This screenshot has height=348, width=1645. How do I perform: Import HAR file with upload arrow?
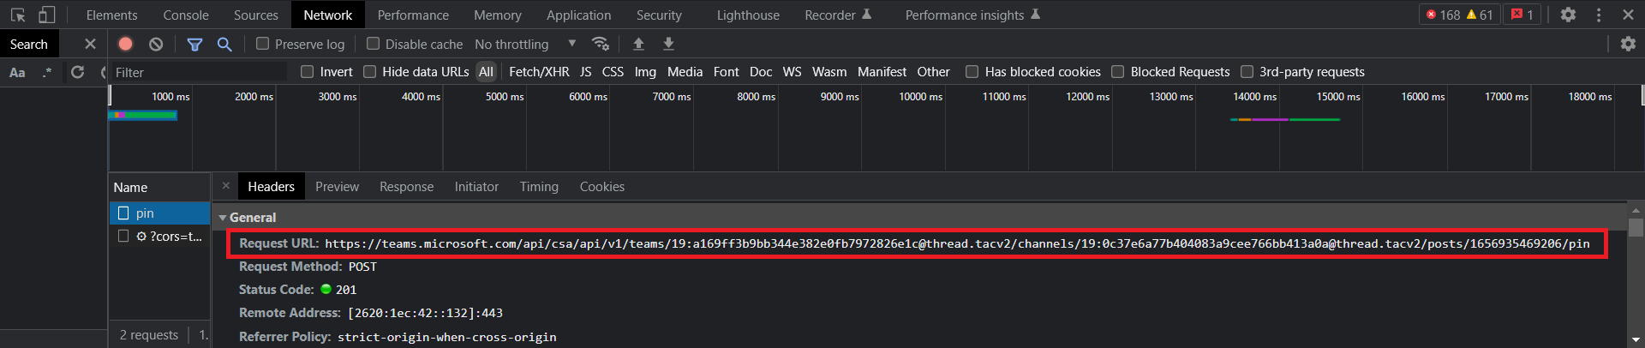pyautogui.click(x=638, y=44)
